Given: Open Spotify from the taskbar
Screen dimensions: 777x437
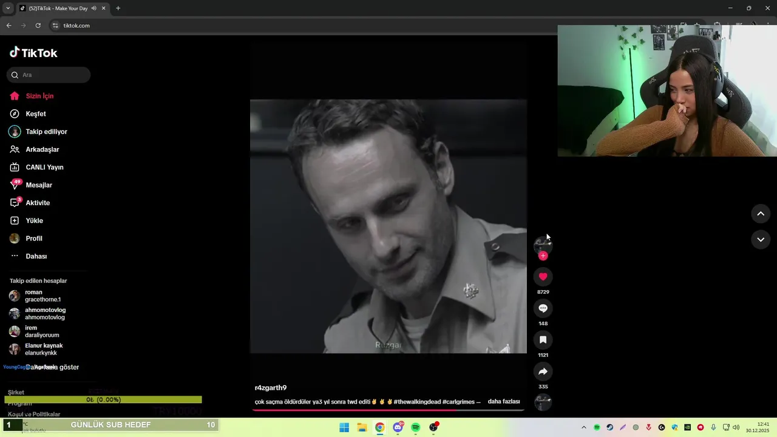Looking at the screenshot, I should [416, 427].
